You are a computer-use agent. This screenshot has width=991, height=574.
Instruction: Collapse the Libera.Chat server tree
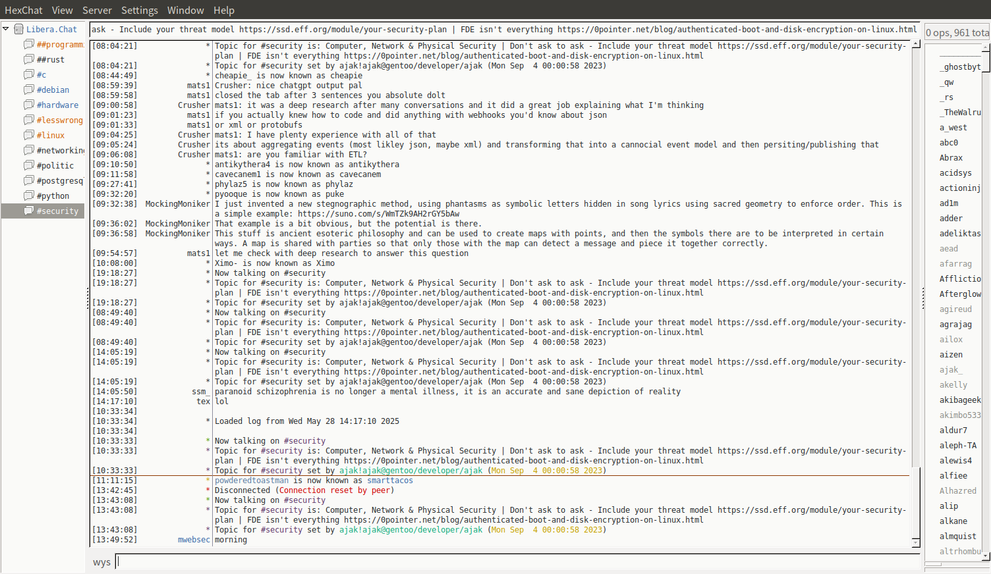(x=6, y=29)
